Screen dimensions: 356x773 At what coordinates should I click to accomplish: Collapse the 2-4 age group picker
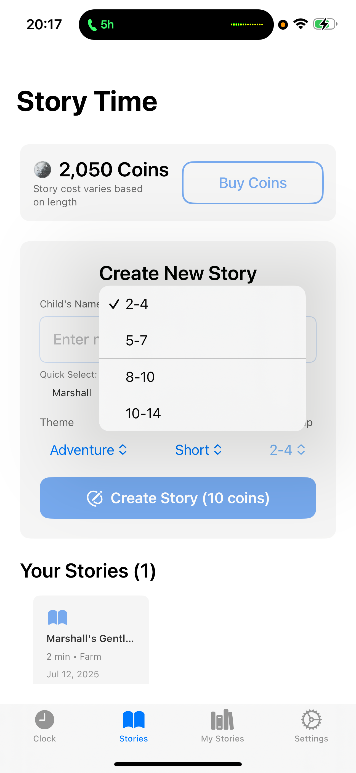287,450
